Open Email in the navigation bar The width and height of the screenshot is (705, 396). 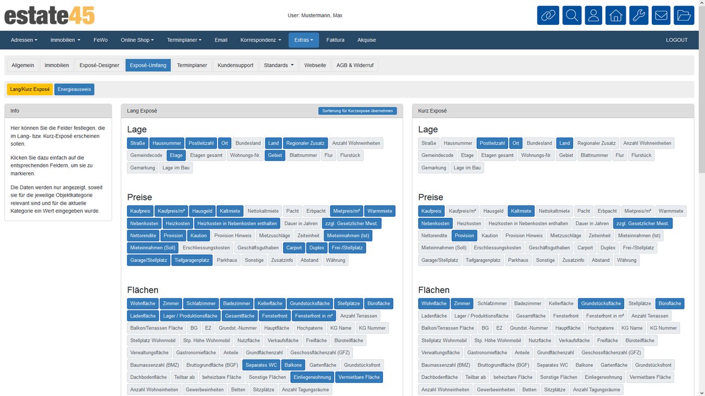(x=221, y=40)
